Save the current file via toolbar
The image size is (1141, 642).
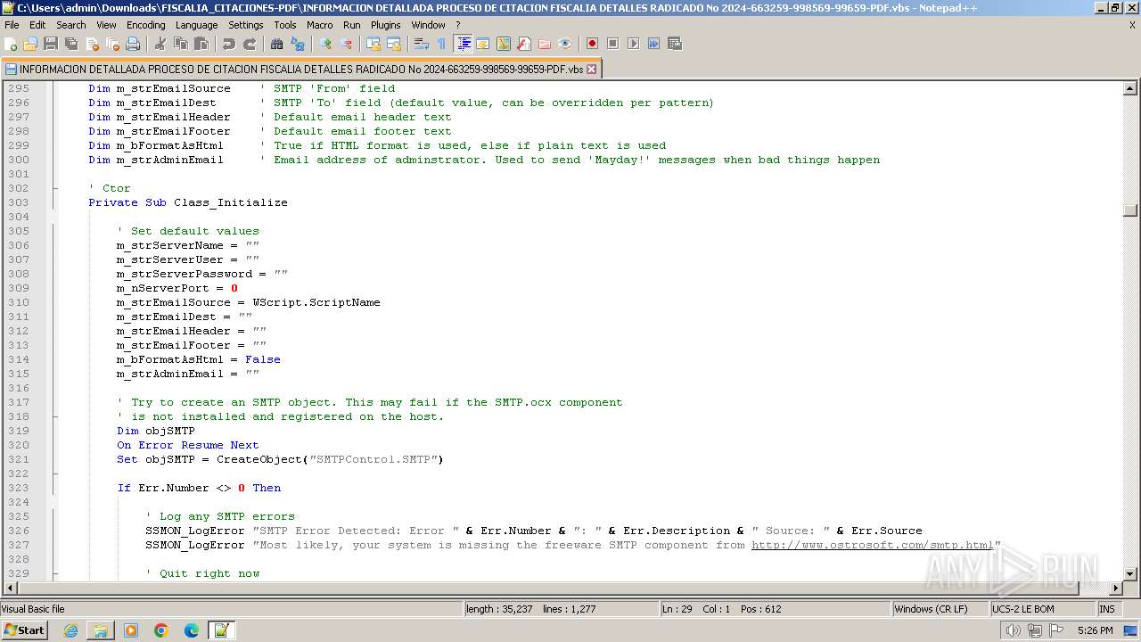click(51, 44)
